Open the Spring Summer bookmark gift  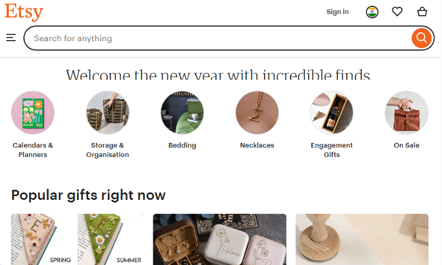[77, 239]
